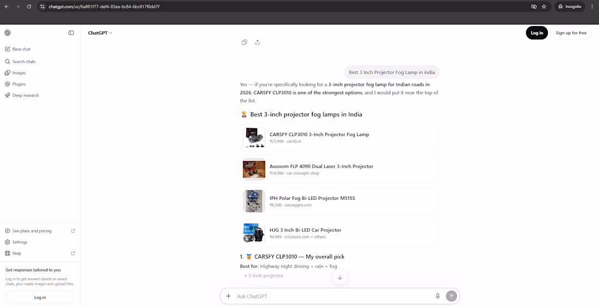
Task: Click the sidebar Log in button
Action: [40, 297]
